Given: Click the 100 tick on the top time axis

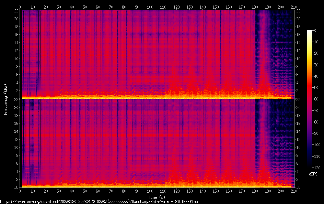Looking at the screenshot, I should click(150, 7).
